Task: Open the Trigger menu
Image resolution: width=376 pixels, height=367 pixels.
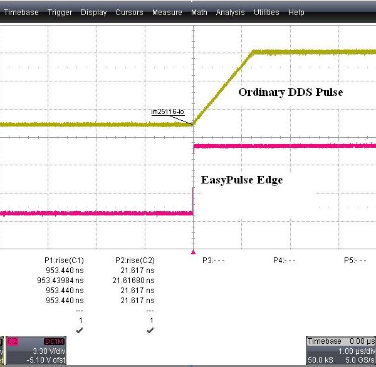Action: [x=60, y=13]
